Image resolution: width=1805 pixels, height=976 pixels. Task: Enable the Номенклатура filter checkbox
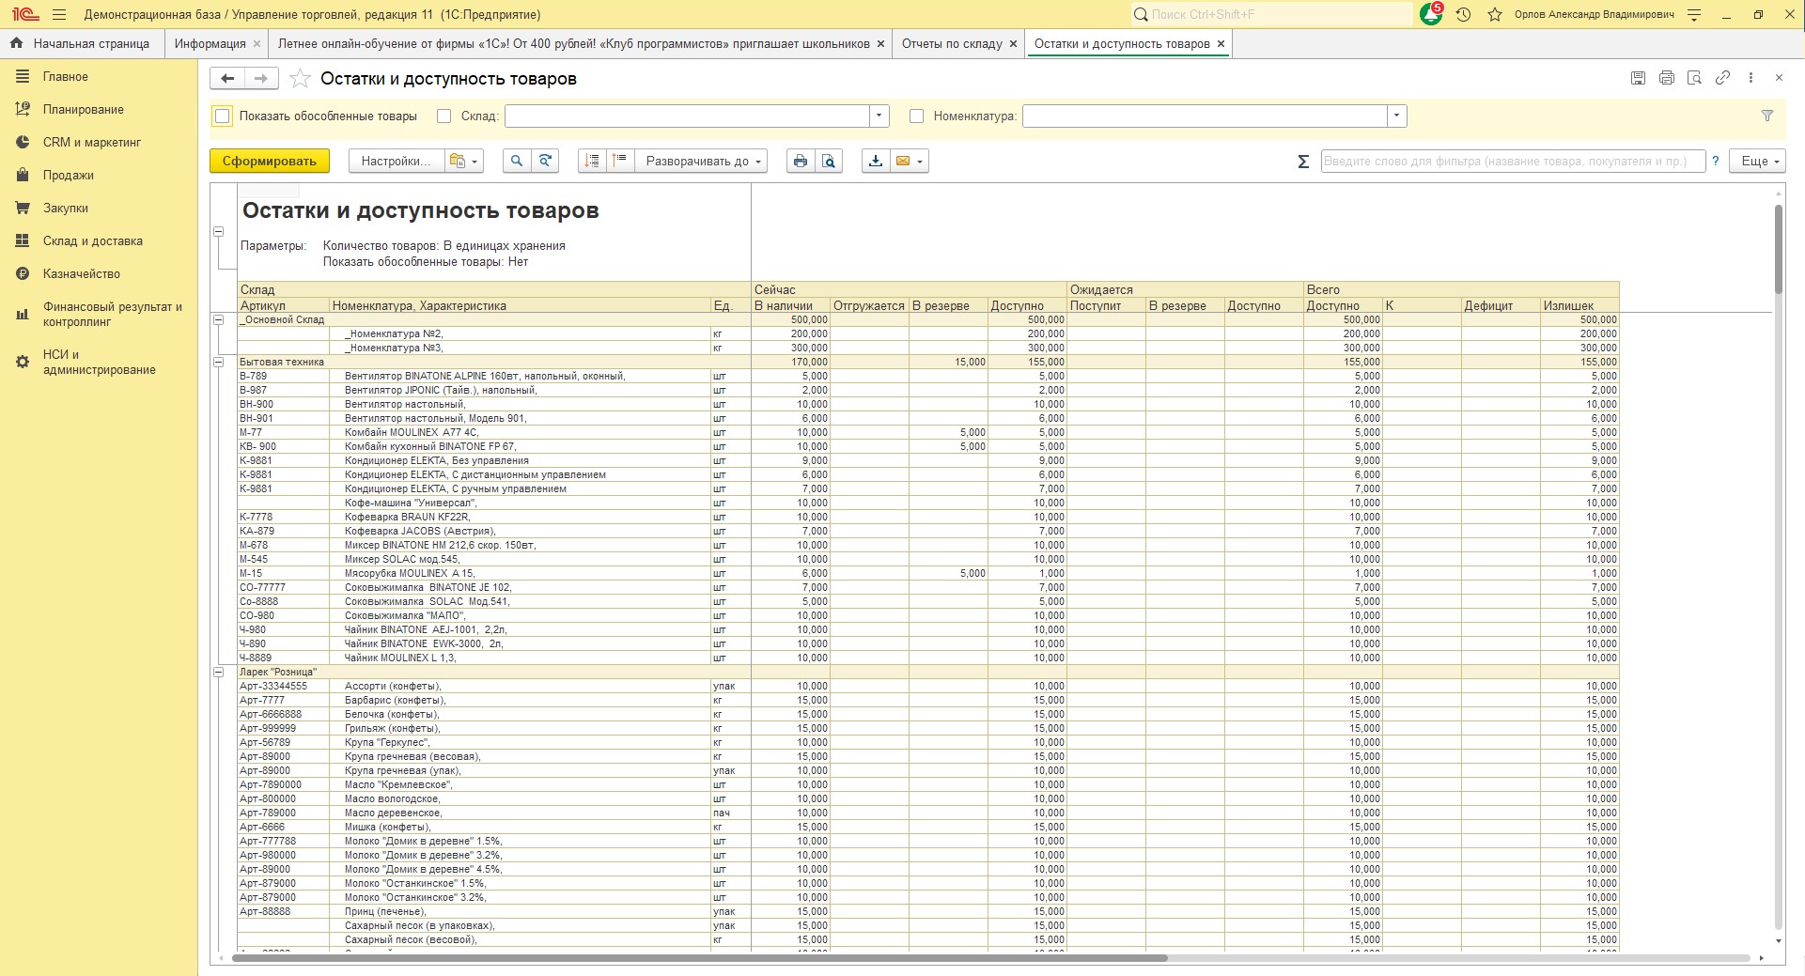pos(917,116)
